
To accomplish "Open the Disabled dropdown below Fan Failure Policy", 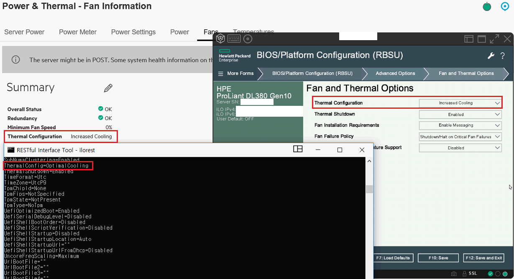I will 460,148.
